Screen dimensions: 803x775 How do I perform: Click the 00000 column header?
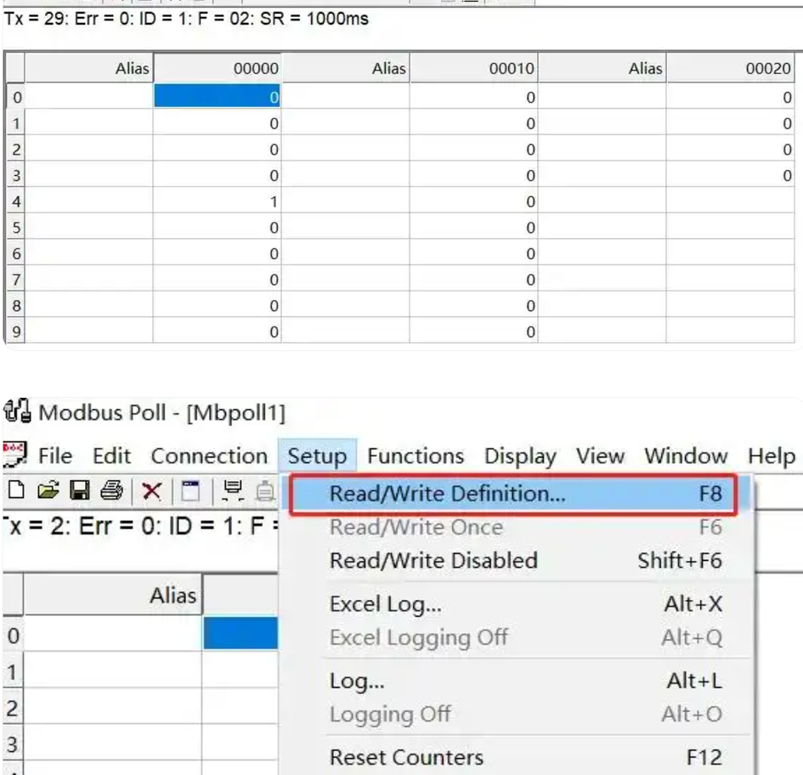(x=218, y=68)
